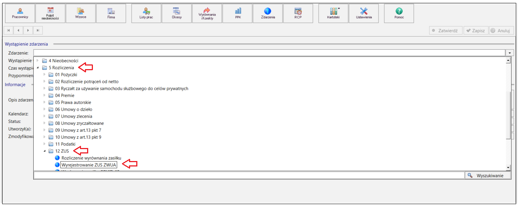Click the search text field beside Wyszukiwanie

[249, 176]
